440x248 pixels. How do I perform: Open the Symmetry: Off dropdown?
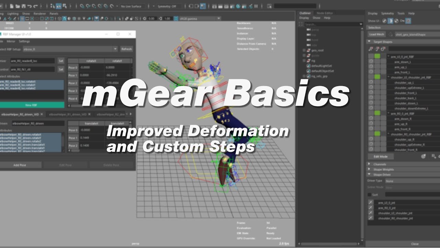click(169, 6)
